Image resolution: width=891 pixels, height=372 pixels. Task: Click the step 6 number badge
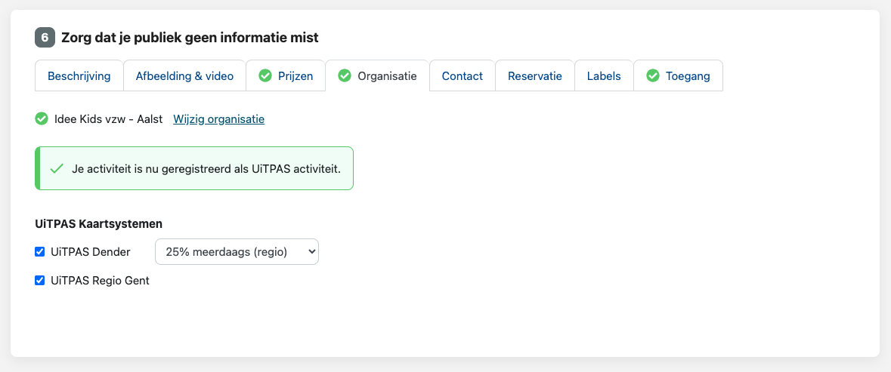pyautogui.click(x=45, y=37)
